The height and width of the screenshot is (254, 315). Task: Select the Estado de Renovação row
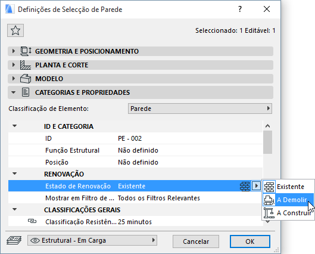(135, 186)
